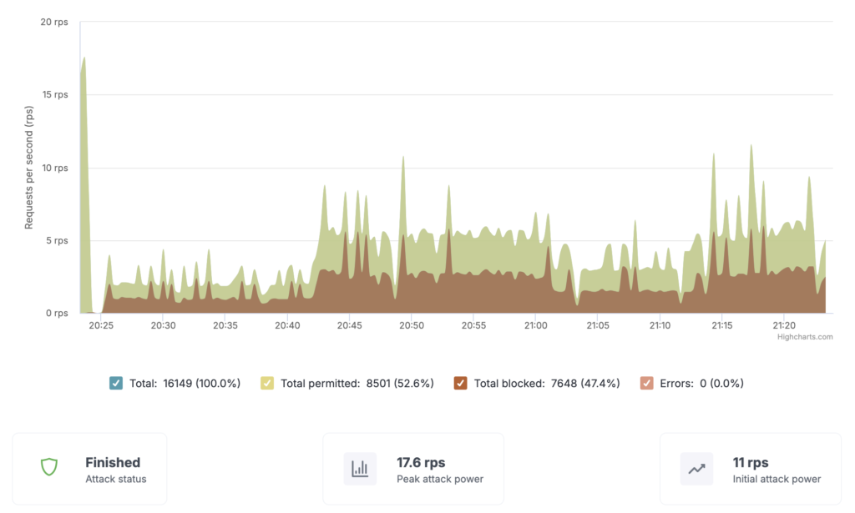Select the 'Total permitted: 8501' legend label
The image size is (855, 513).
click(x=357, y=384)
